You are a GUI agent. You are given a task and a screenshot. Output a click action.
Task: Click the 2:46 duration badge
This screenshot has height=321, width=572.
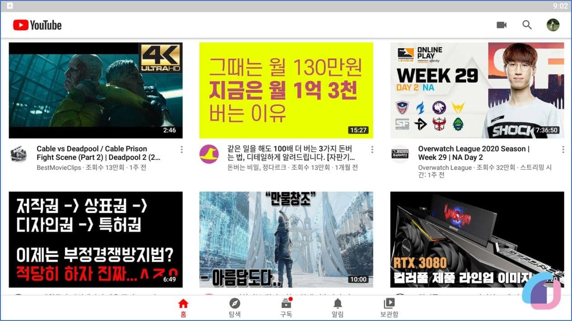click(170, 130)
